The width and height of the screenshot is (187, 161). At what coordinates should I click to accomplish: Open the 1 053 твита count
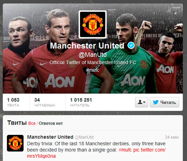pyautogui.click(x=13, y=102)
